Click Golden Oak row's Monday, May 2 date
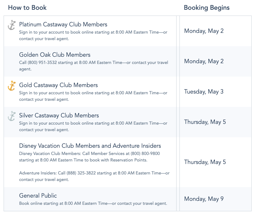 click(x=204, y=61)
